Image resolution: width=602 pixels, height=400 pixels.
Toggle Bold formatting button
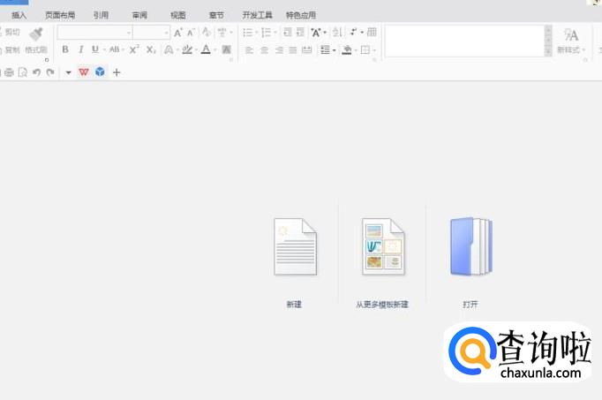click(x=65, y=49)
